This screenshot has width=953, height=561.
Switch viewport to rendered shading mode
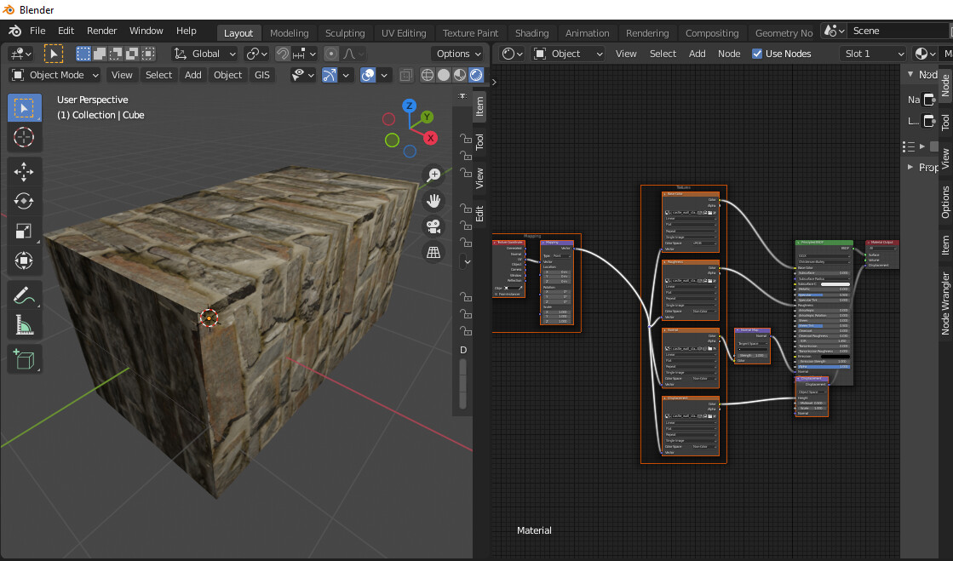(x=475, y=75)
